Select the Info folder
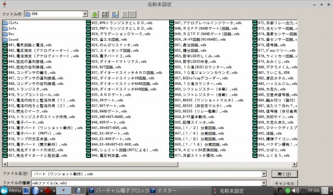This screenshot has height=195, width=333. pyautogui.click(x=10, y=28)
